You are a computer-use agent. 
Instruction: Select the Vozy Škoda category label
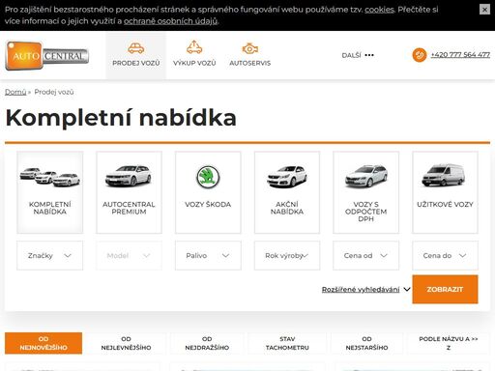pyautogui.click(x=208, y=205)
